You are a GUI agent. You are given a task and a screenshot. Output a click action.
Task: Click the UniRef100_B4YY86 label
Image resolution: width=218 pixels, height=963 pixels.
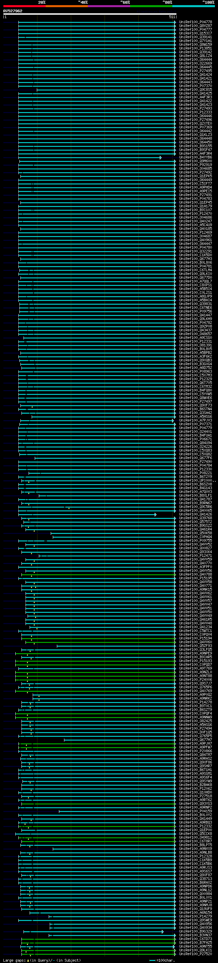tap(195, 157)
